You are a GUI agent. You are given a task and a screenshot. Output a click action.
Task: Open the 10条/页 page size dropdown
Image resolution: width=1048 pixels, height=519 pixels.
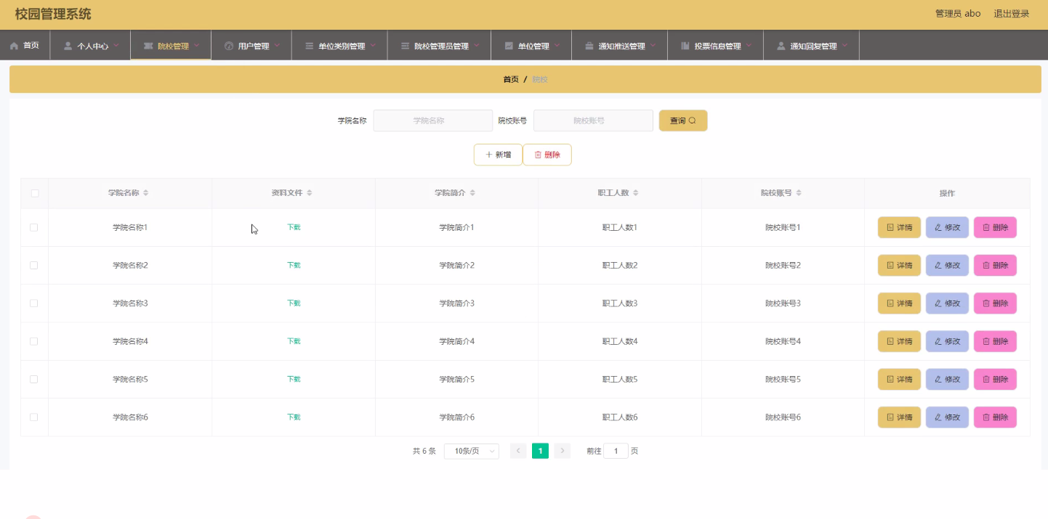point(472,451)
